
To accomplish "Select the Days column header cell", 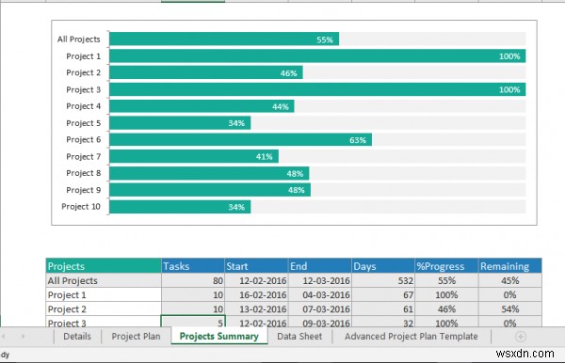I will point(383,266).
